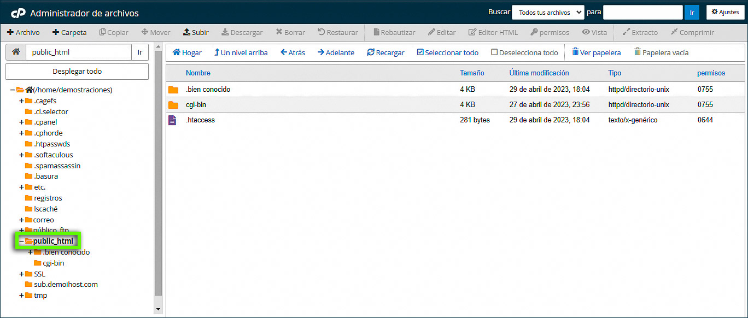Upload files using the Subir icon

[196, 32]
